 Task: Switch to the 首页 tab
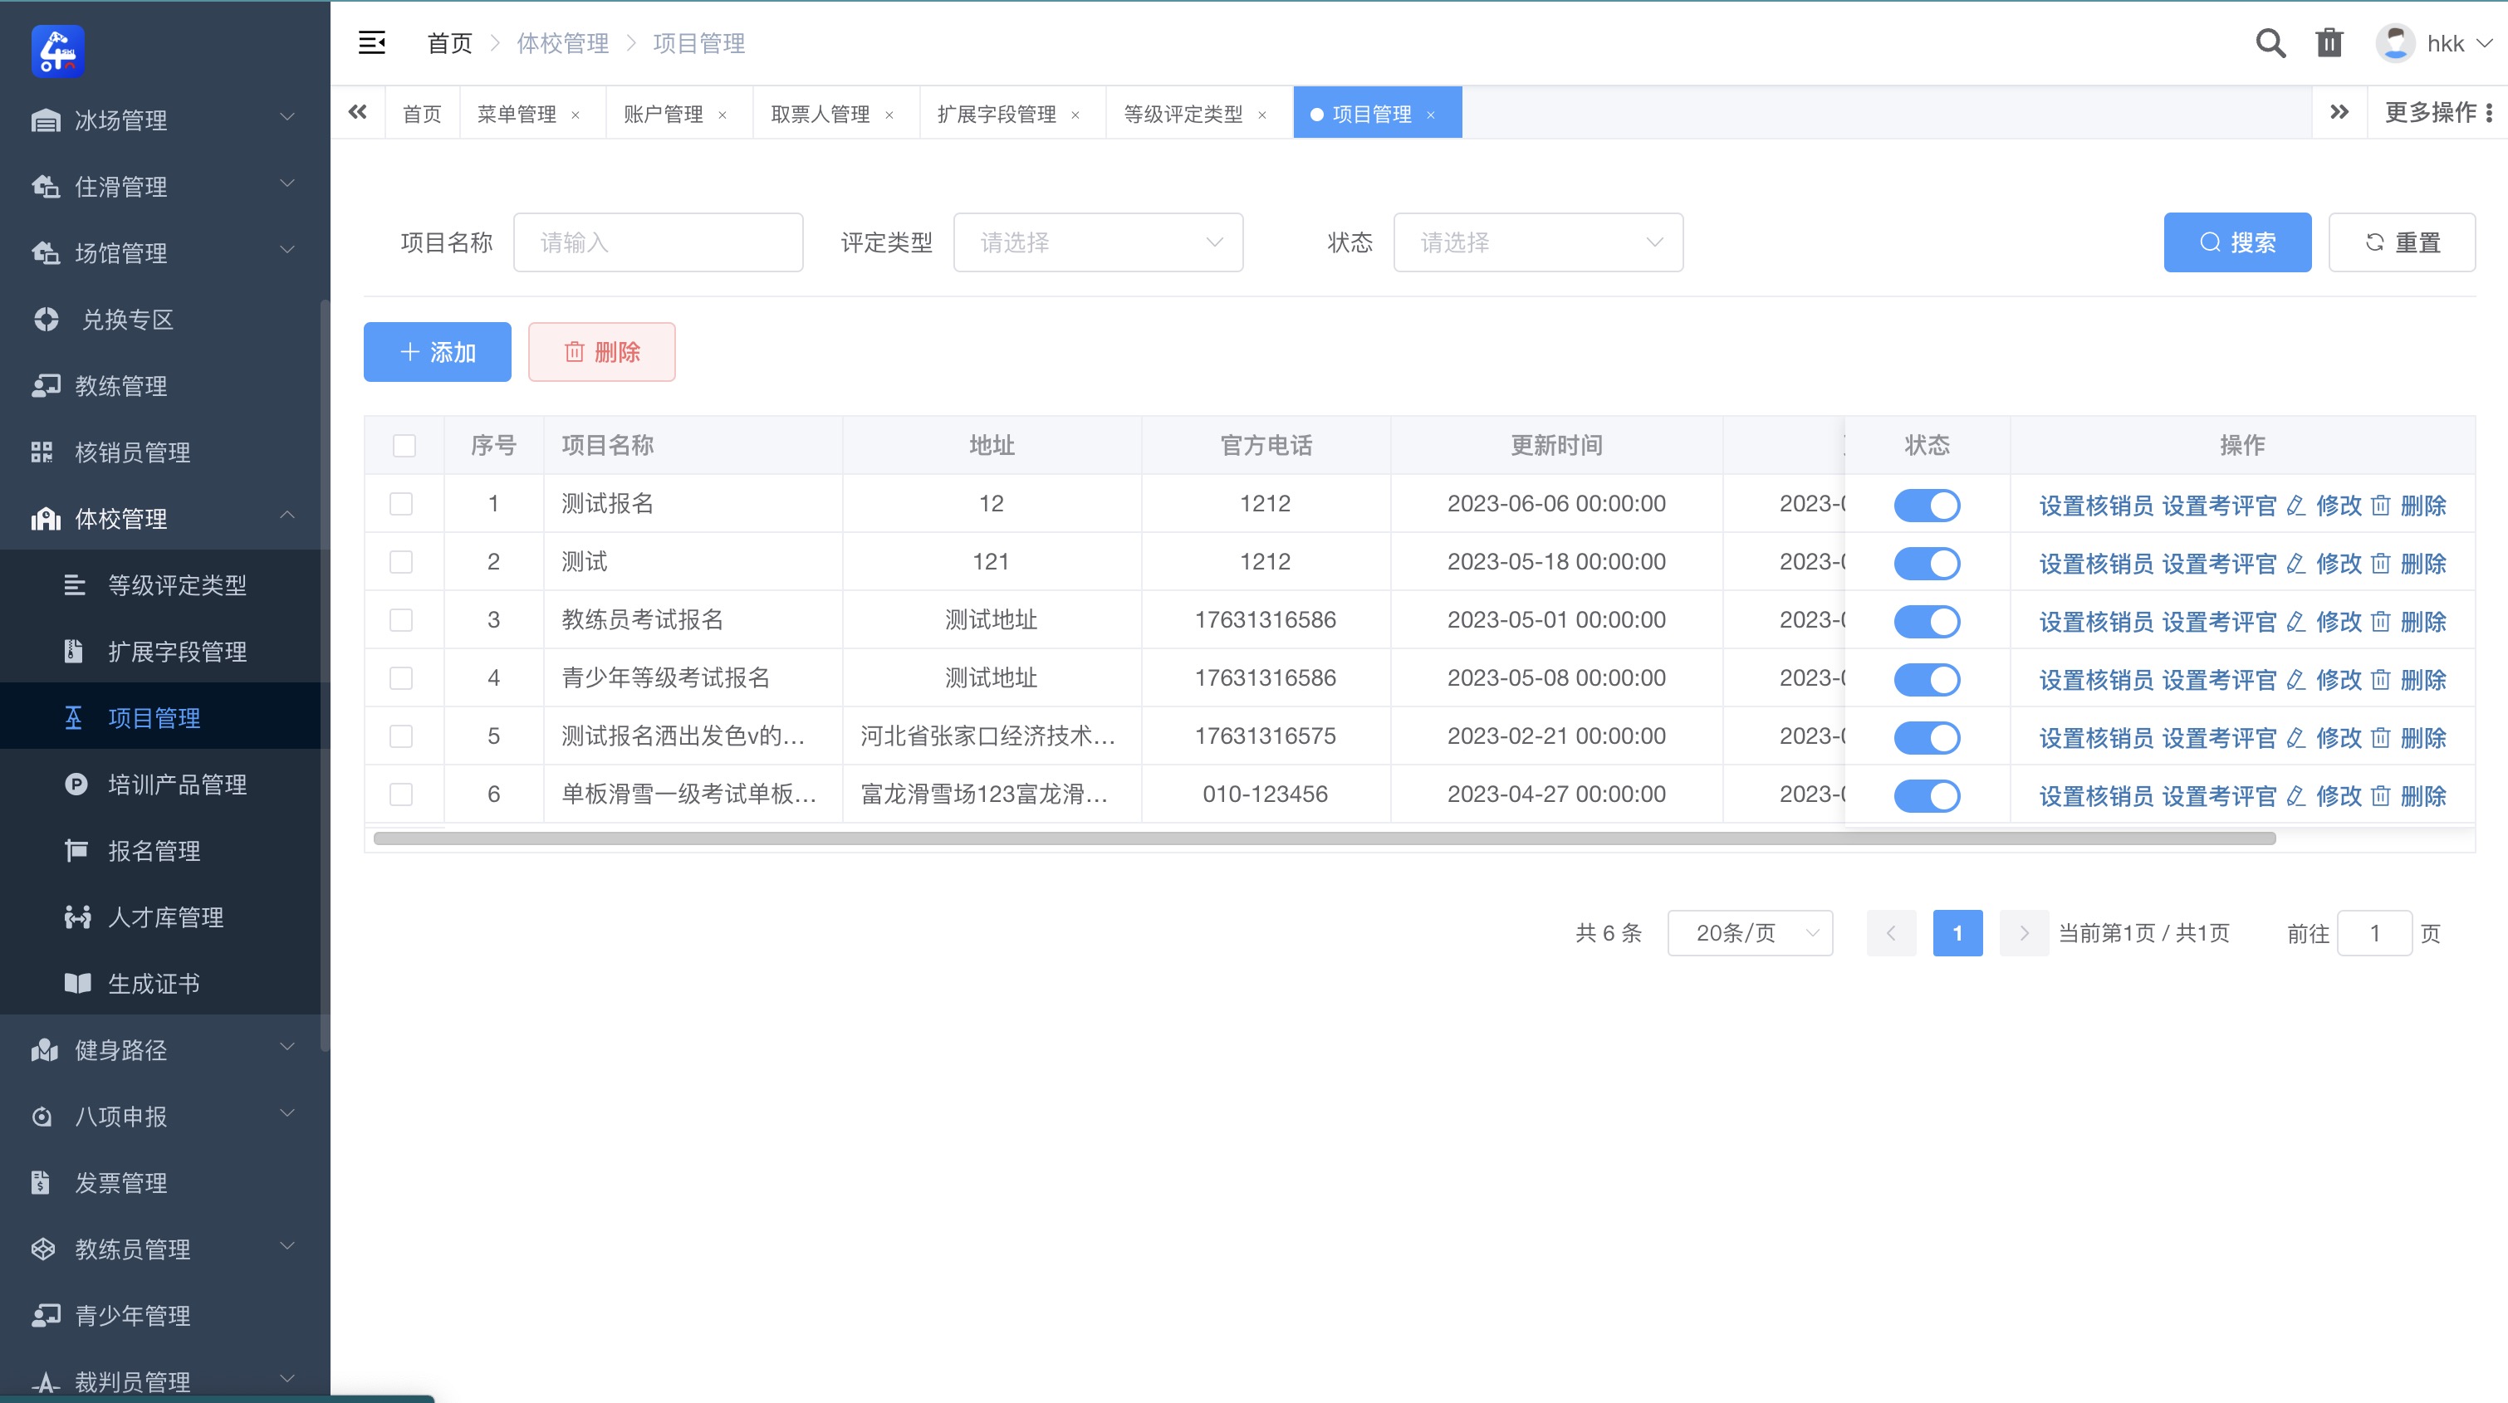422,114
